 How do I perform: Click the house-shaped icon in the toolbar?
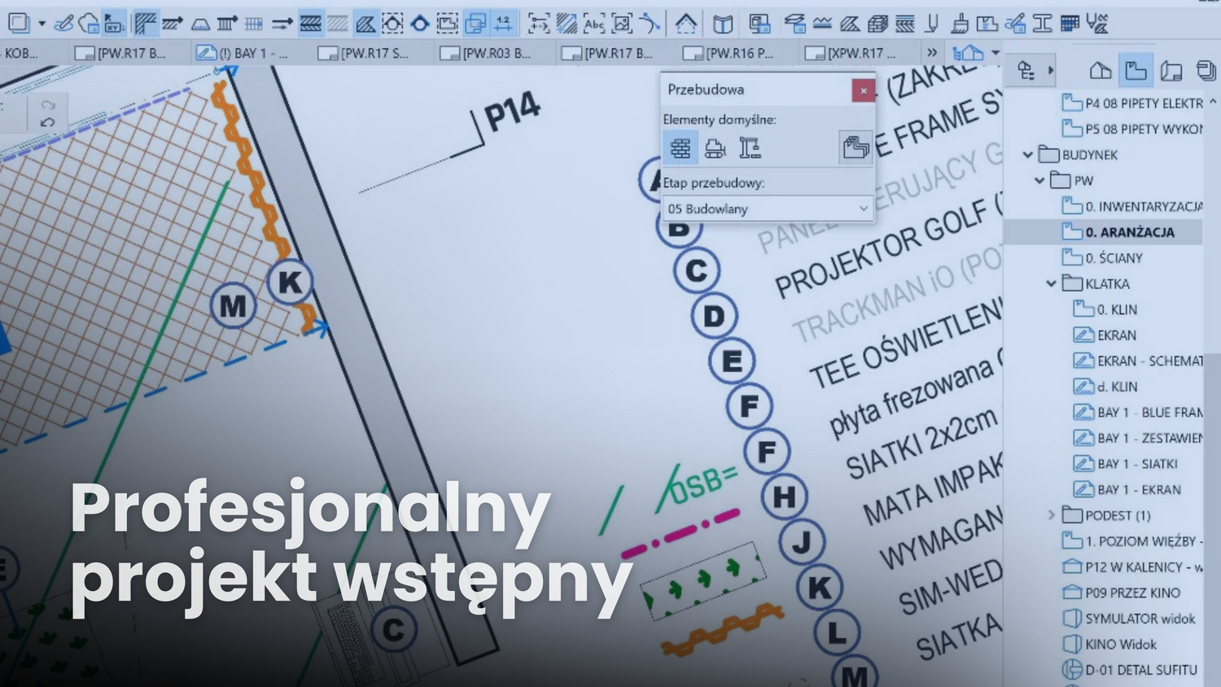685,24
